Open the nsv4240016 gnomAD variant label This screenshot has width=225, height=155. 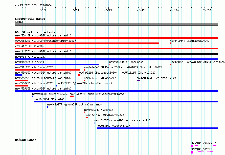197,62
